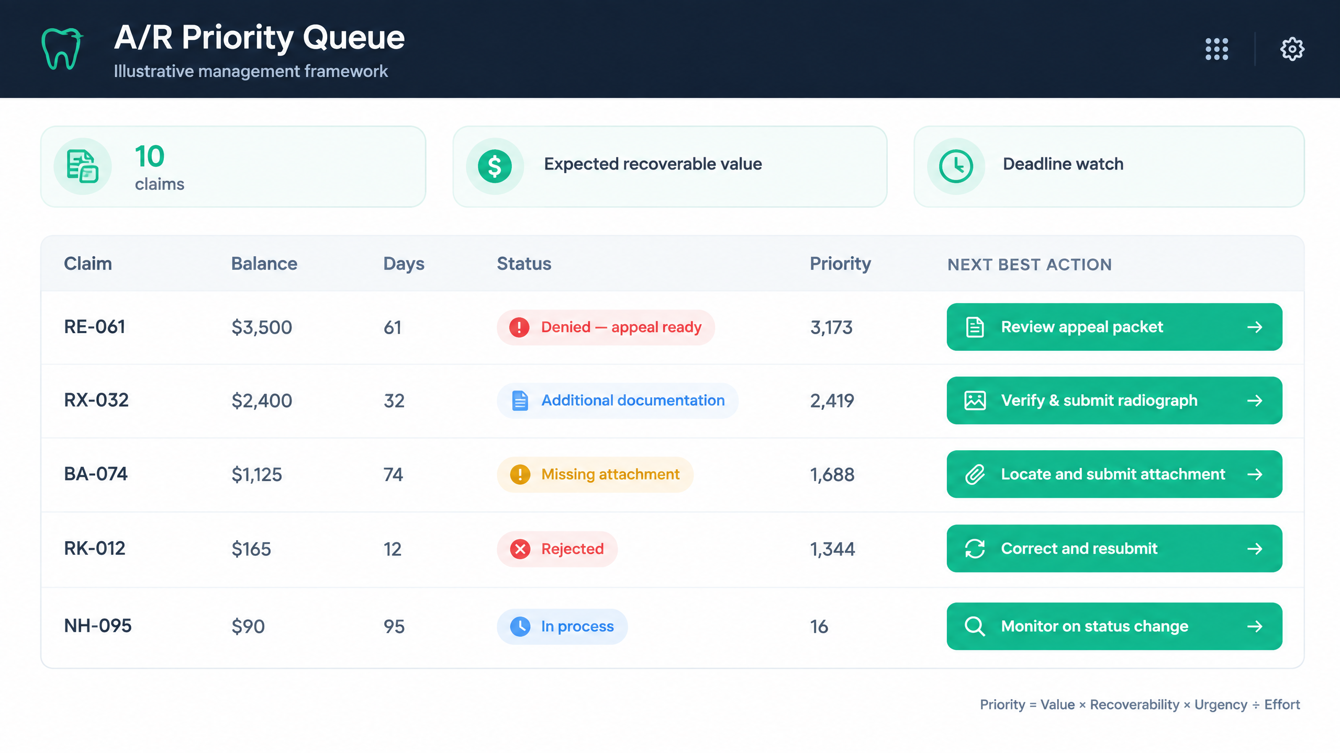Click the magnifier icon on Monitor on status change

click(x=975, y=626)
